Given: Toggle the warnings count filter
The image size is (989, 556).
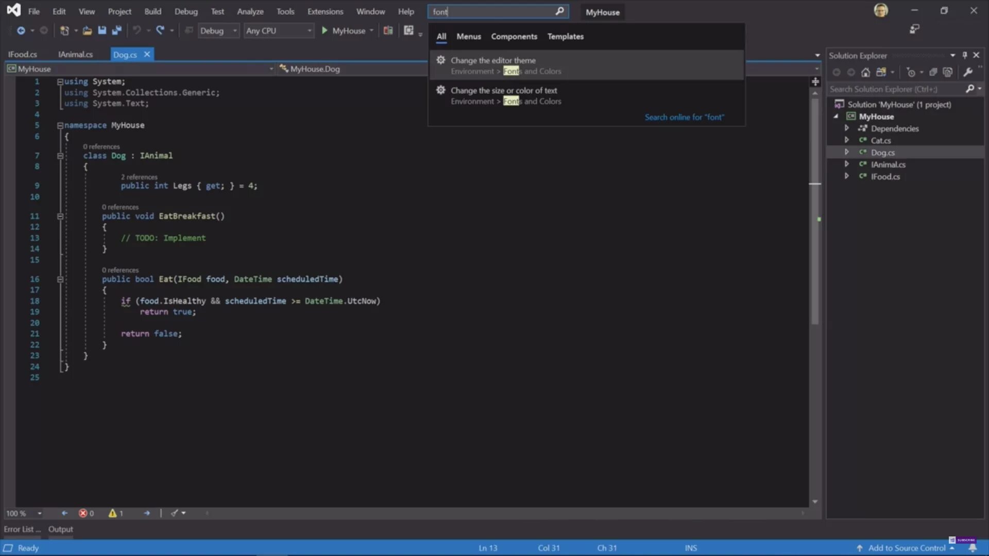Looking at the screenshot, I should click(x=116, y=513).
